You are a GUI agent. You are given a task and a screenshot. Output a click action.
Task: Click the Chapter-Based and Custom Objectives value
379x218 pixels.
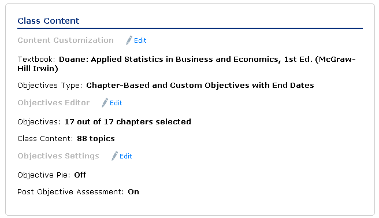coord(200,86)
